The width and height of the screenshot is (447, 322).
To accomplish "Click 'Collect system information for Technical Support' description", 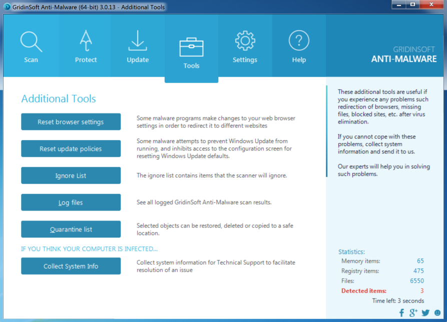I will click(x=216, y=266).
